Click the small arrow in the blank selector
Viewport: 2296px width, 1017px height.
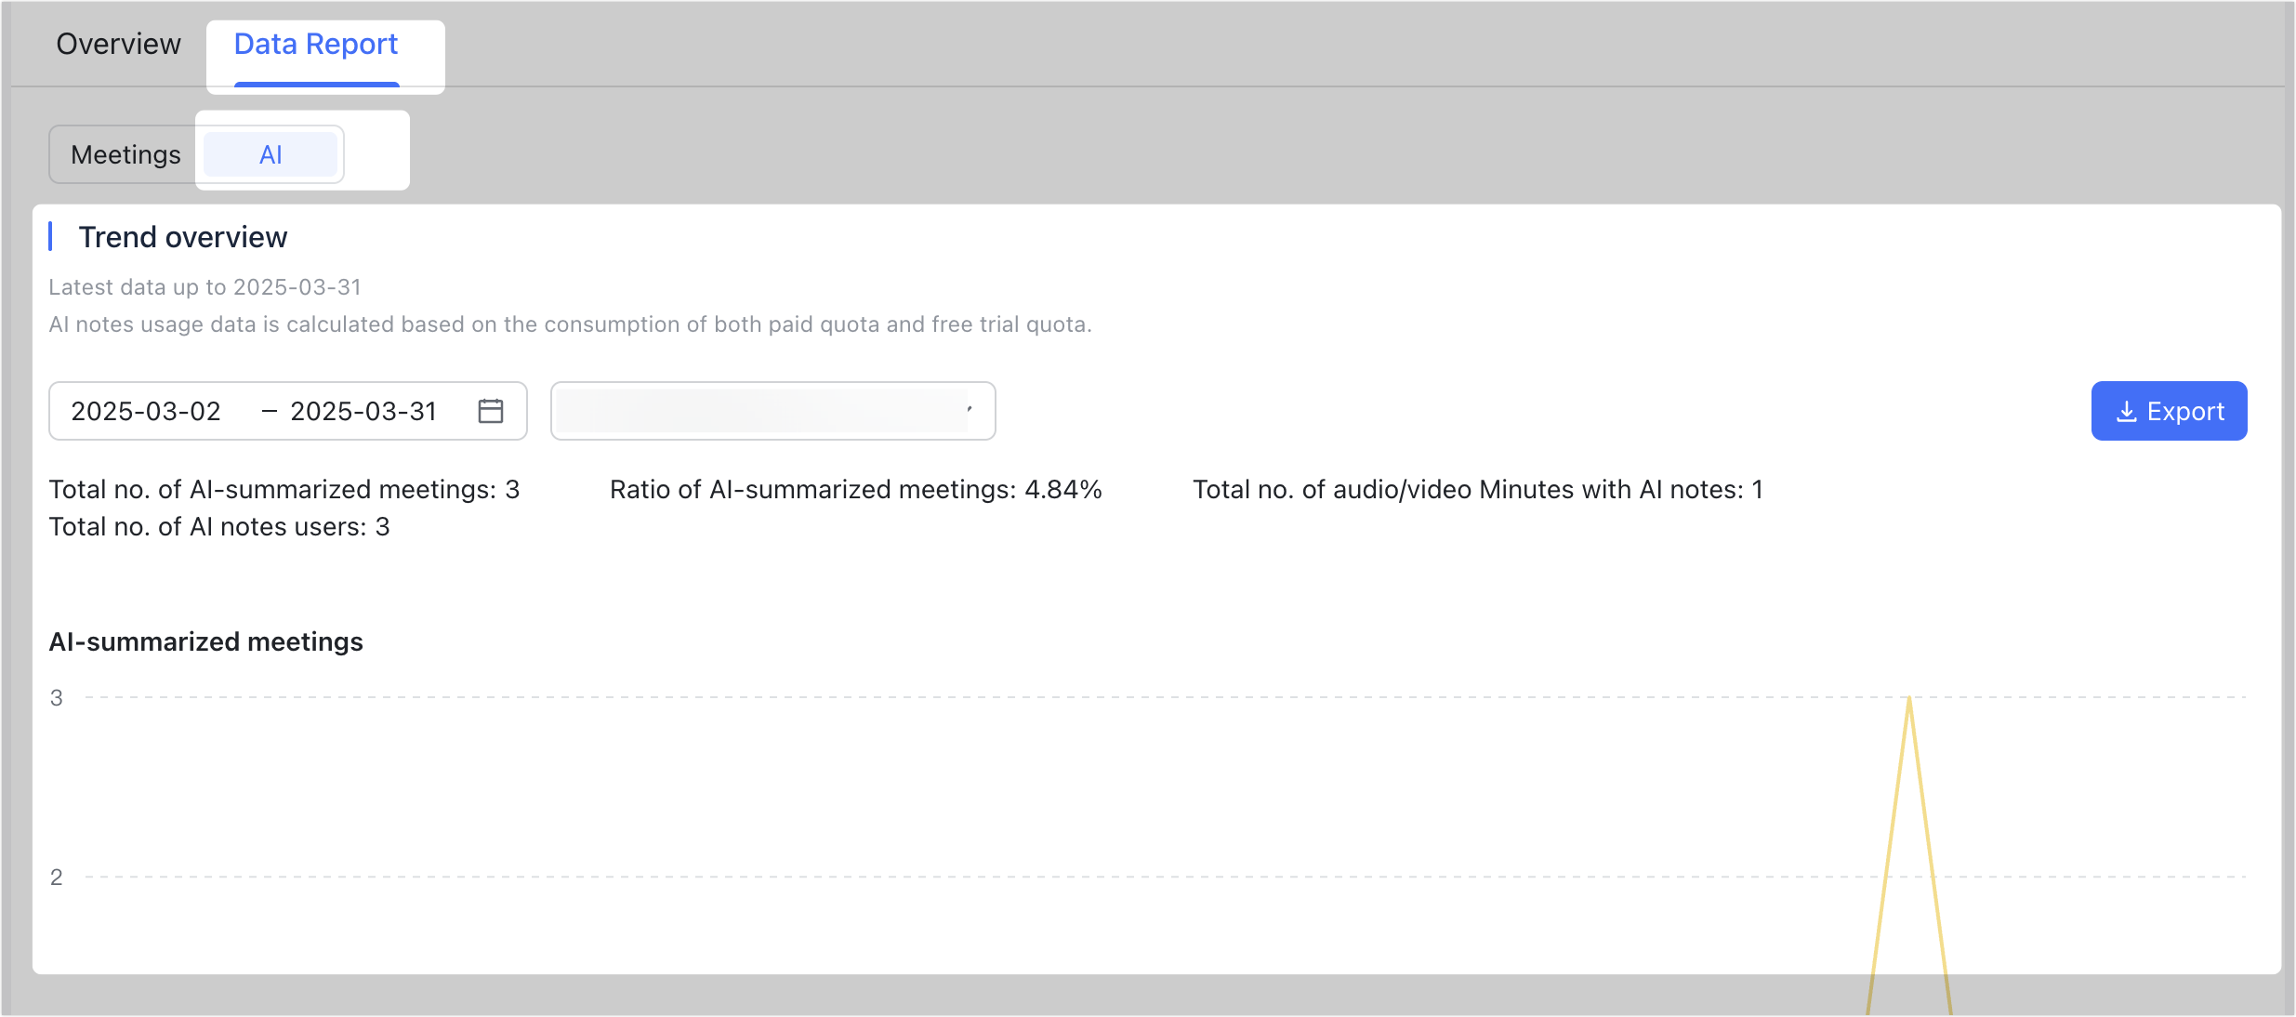[970, 410]
